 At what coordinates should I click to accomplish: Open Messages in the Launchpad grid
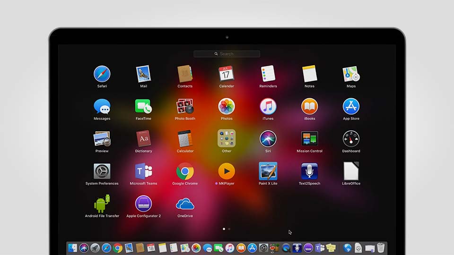102,106
